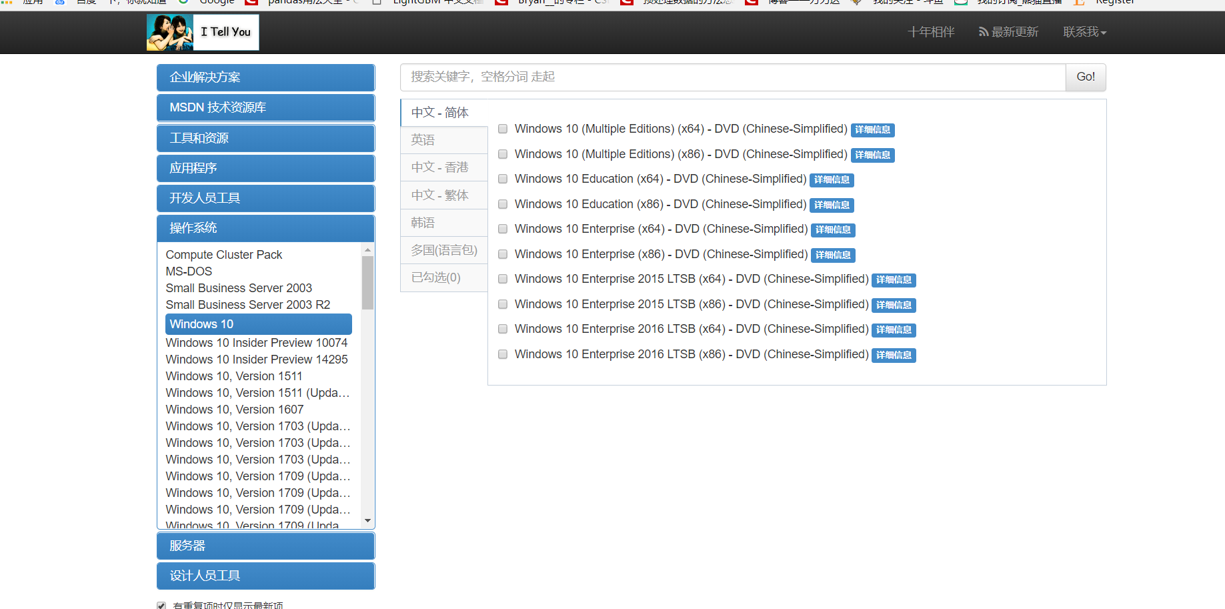Viewport: 1225px width, 609px height.
Task: Click the OS list scrollbar up arrow
Action: [x=367, y=249]
